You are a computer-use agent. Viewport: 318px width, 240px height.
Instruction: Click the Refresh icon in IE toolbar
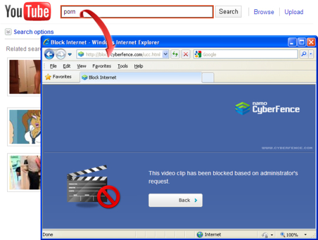[x=175, y=54]
